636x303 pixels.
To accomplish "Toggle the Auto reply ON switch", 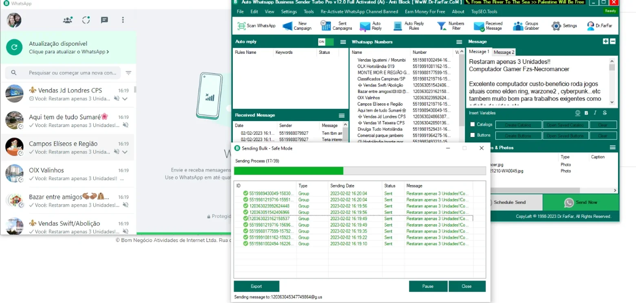I will click(x=326, y=42).
